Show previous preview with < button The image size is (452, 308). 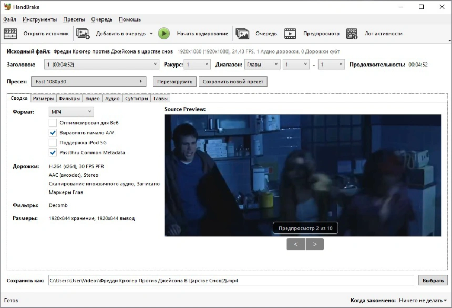tap(296, 245)
